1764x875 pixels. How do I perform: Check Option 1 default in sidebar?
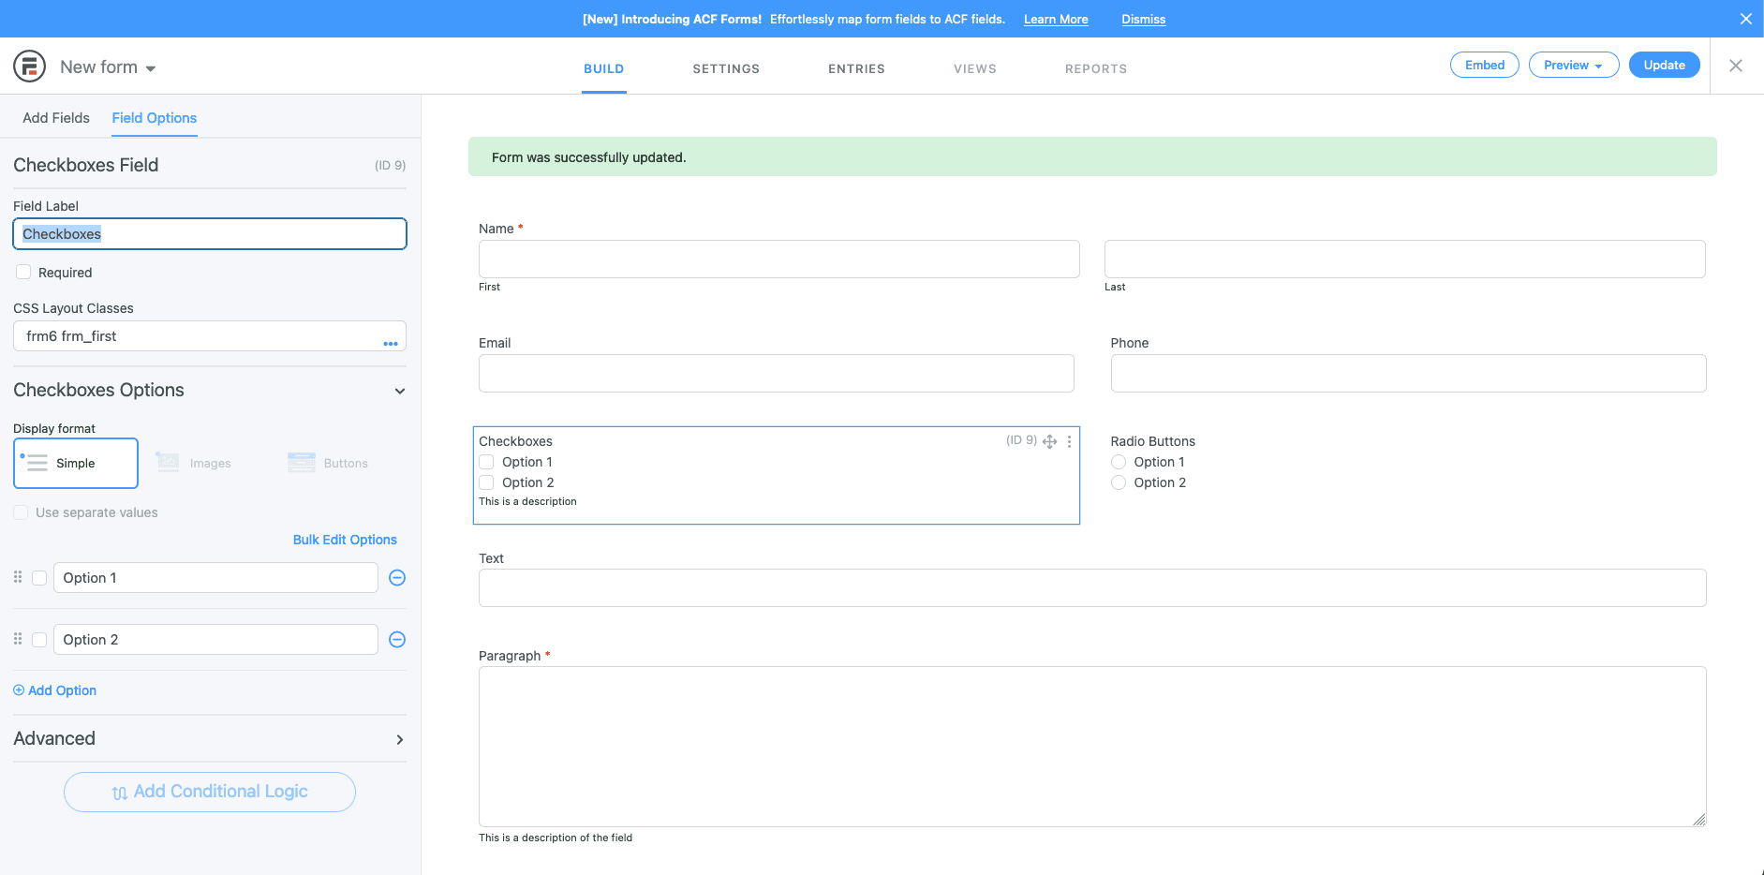pos(39,578)
